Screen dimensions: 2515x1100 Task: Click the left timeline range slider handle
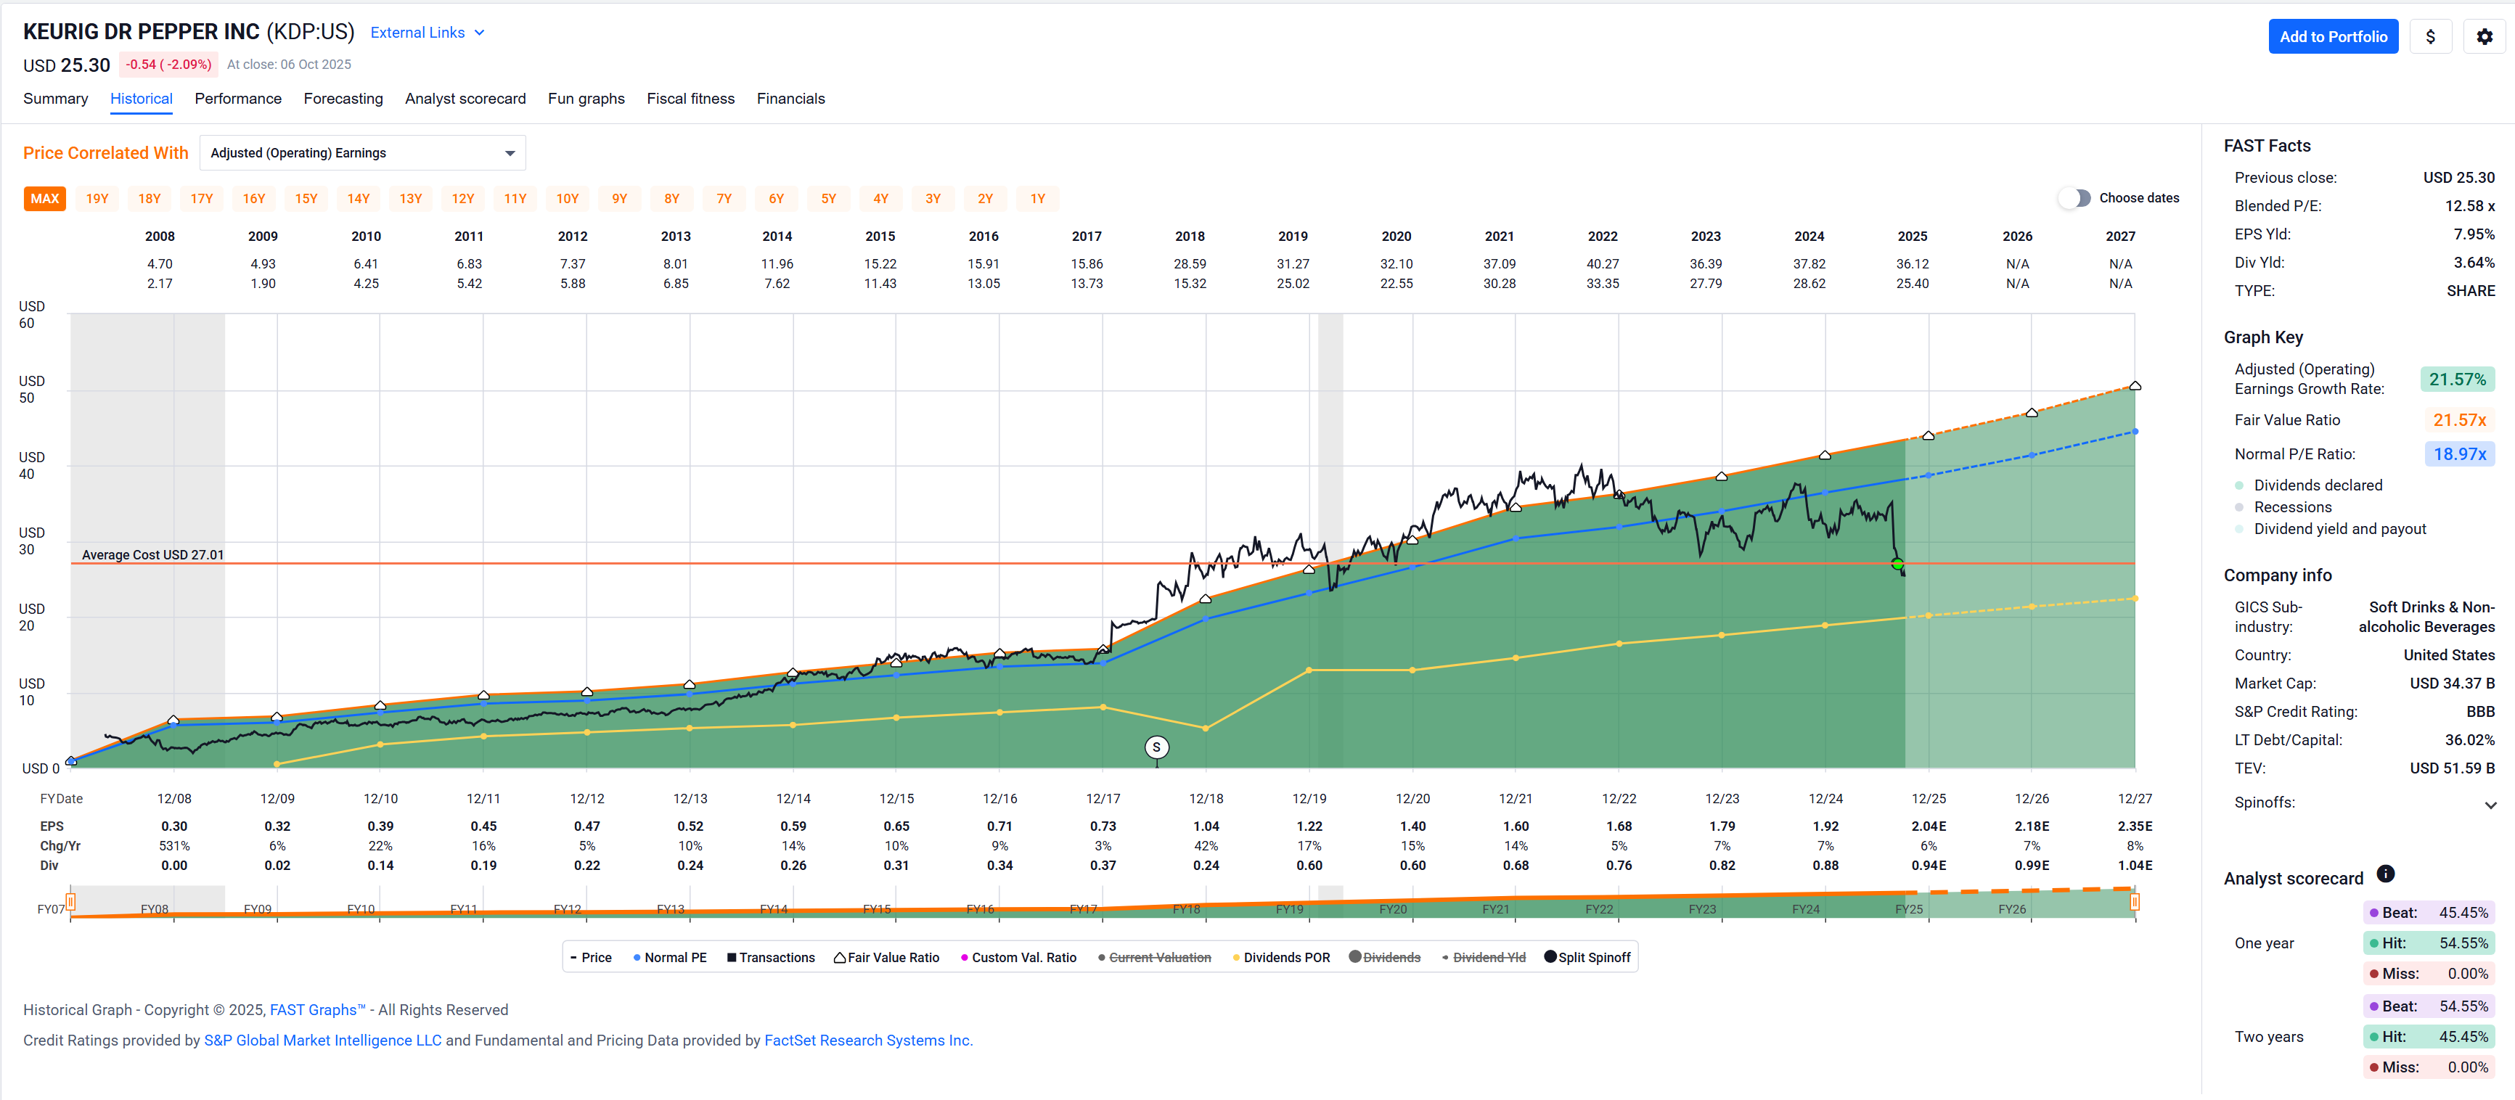[x=70, y=902]
